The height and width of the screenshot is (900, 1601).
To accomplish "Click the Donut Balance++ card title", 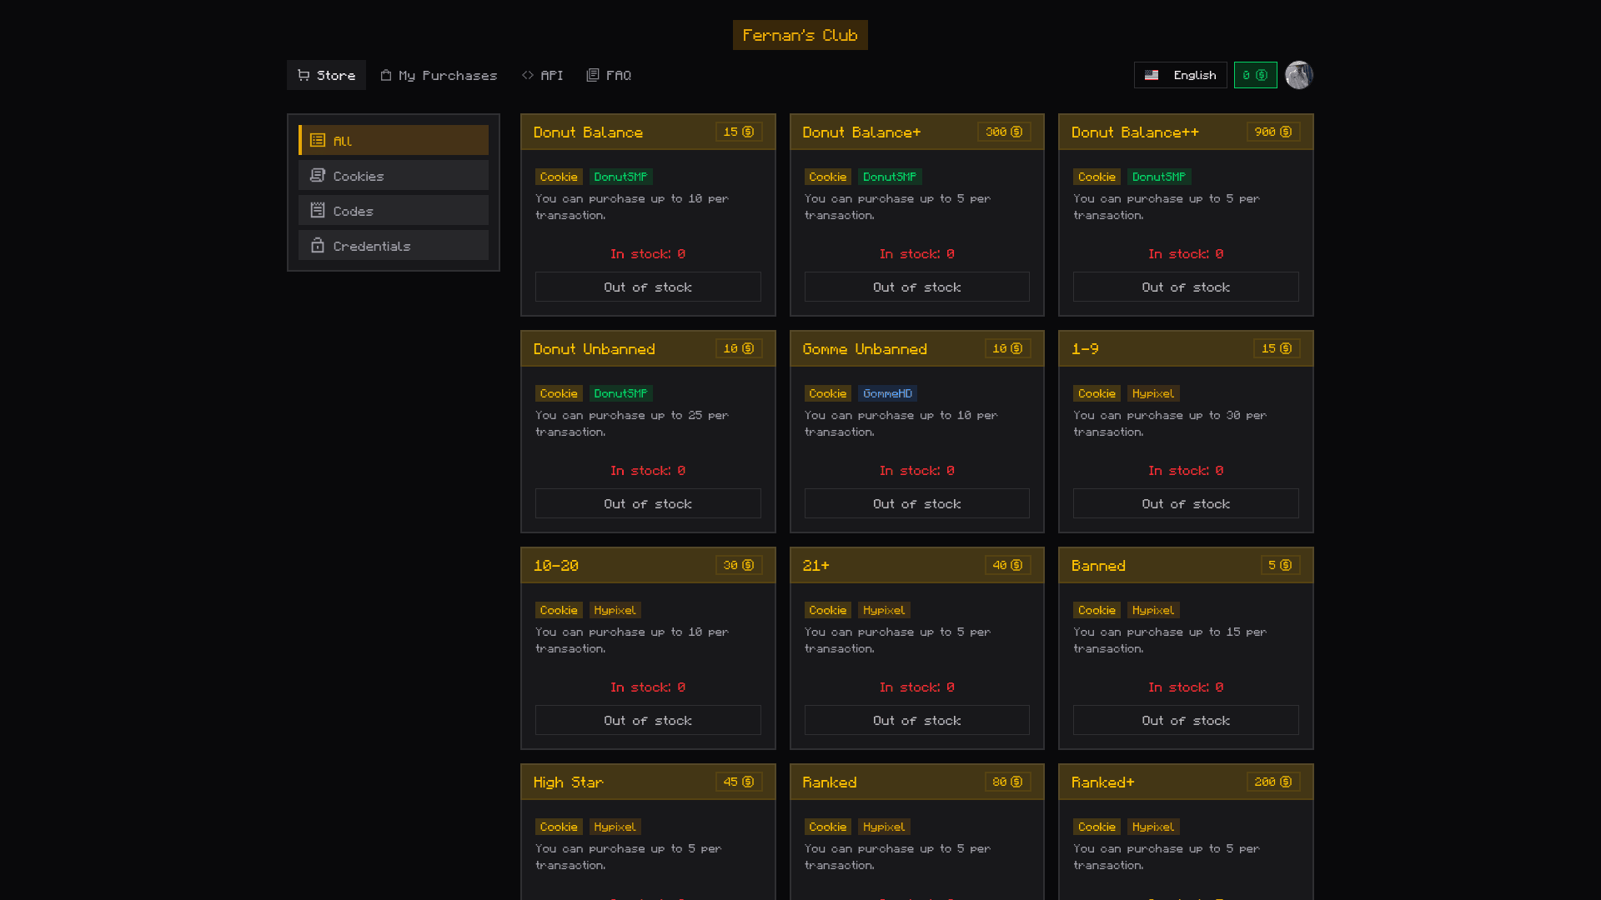I will 1135,132.
